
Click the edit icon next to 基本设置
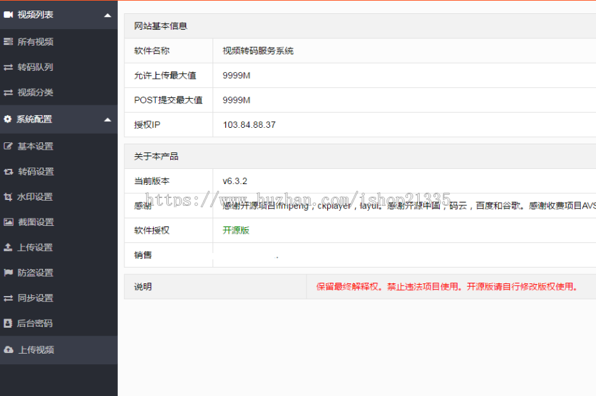(8, 146)
